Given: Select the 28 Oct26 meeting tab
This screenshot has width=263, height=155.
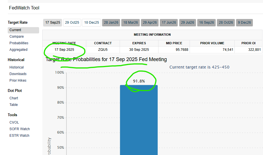Looking at the screenshot, I should click(226, 23).
